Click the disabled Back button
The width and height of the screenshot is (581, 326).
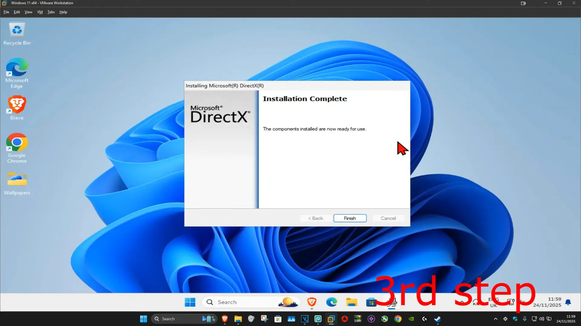316,218
